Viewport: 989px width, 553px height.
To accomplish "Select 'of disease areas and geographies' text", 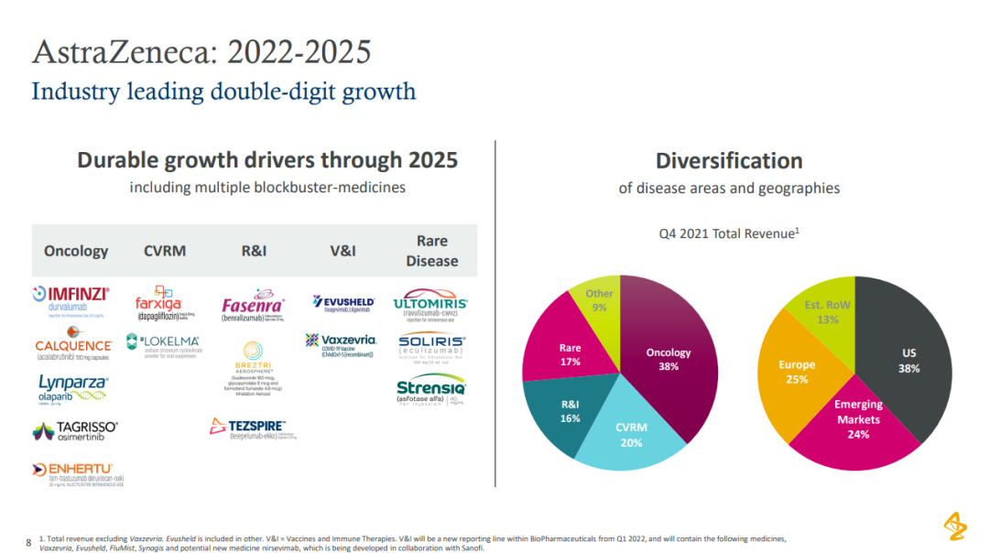I will pyautogui.click(x=729, y=188).
